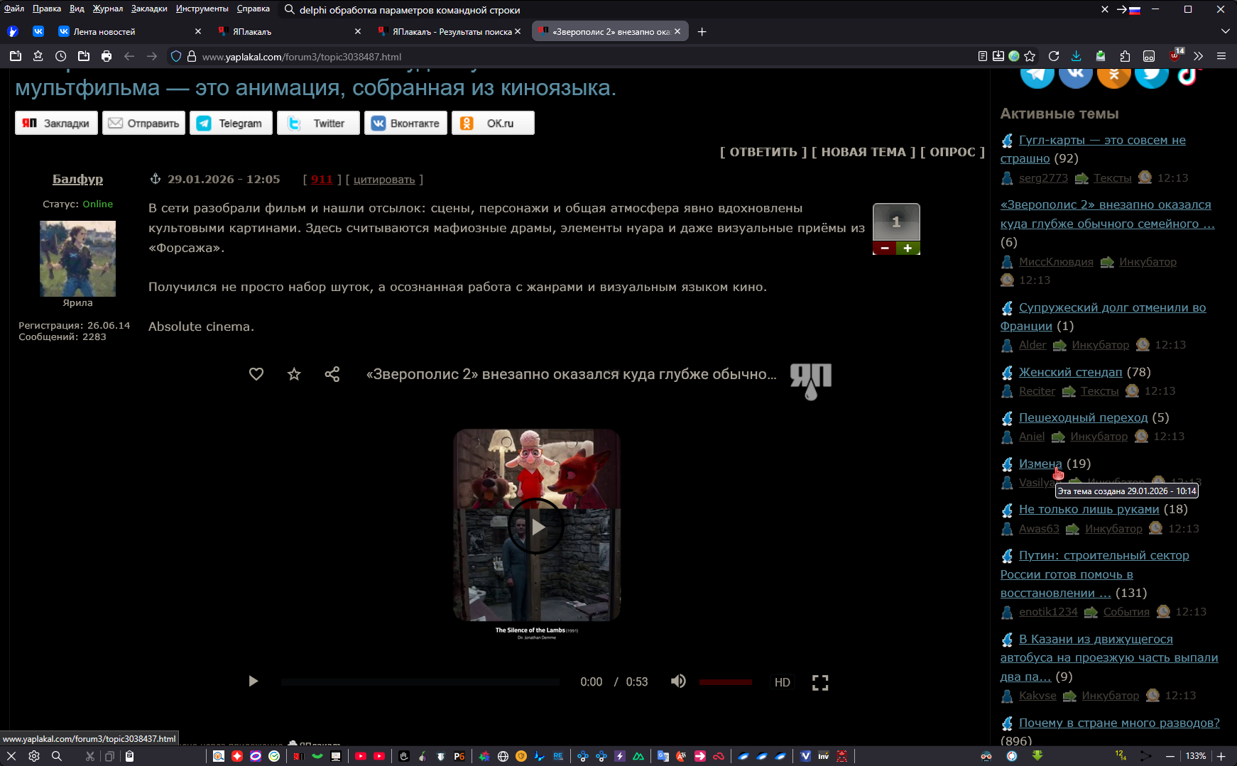Adjust the red video volume slider
This screenshot has height=766, width=1237.
click(x=726, y=682)
